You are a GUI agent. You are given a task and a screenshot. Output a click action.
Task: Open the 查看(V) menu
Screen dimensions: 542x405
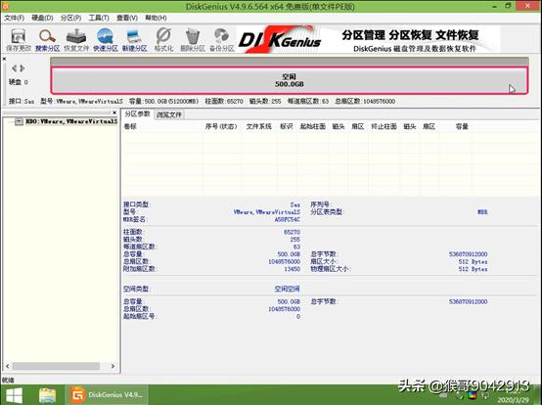[x=127, y=18]
